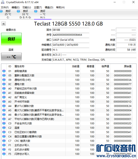The height and width of the screenshot is (159, 138).
Task: Select the 平均TLC擦除次数 attribute name
Action: click(34, 119)
